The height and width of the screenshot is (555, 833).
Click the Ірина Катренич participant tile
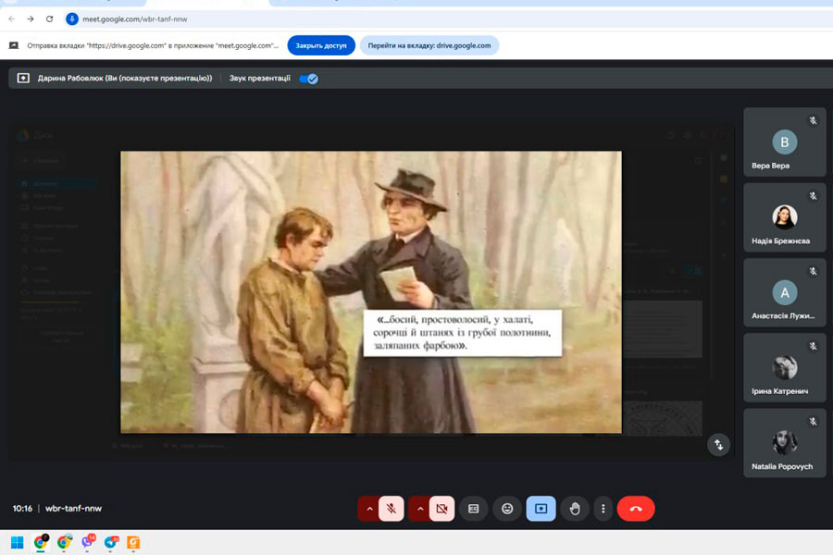[785, 367]
